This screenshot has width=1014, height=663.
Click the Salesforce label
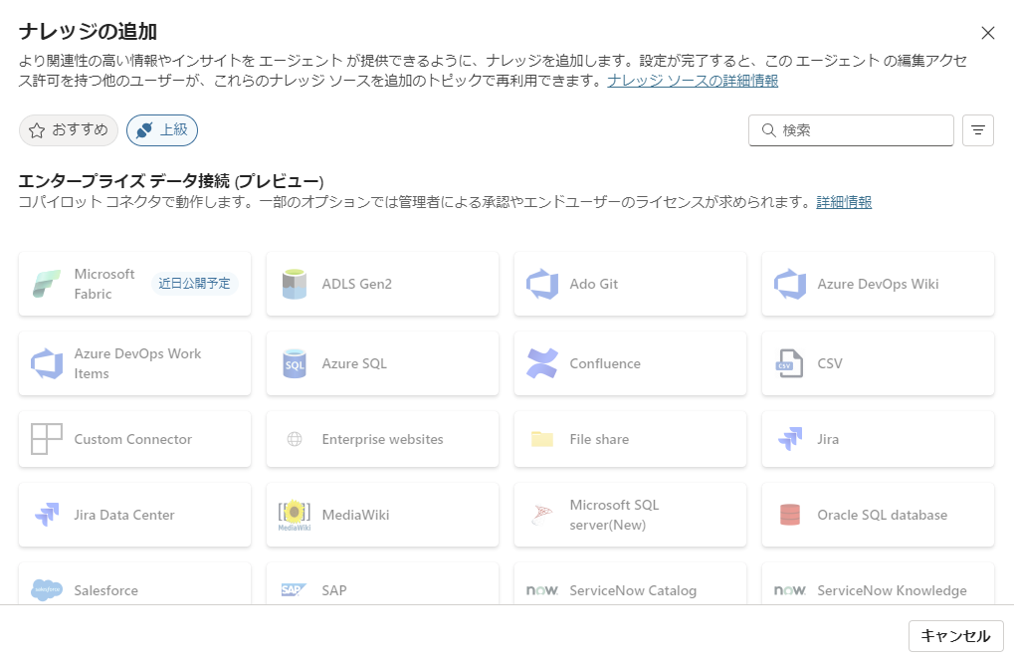tap(106, 590)
